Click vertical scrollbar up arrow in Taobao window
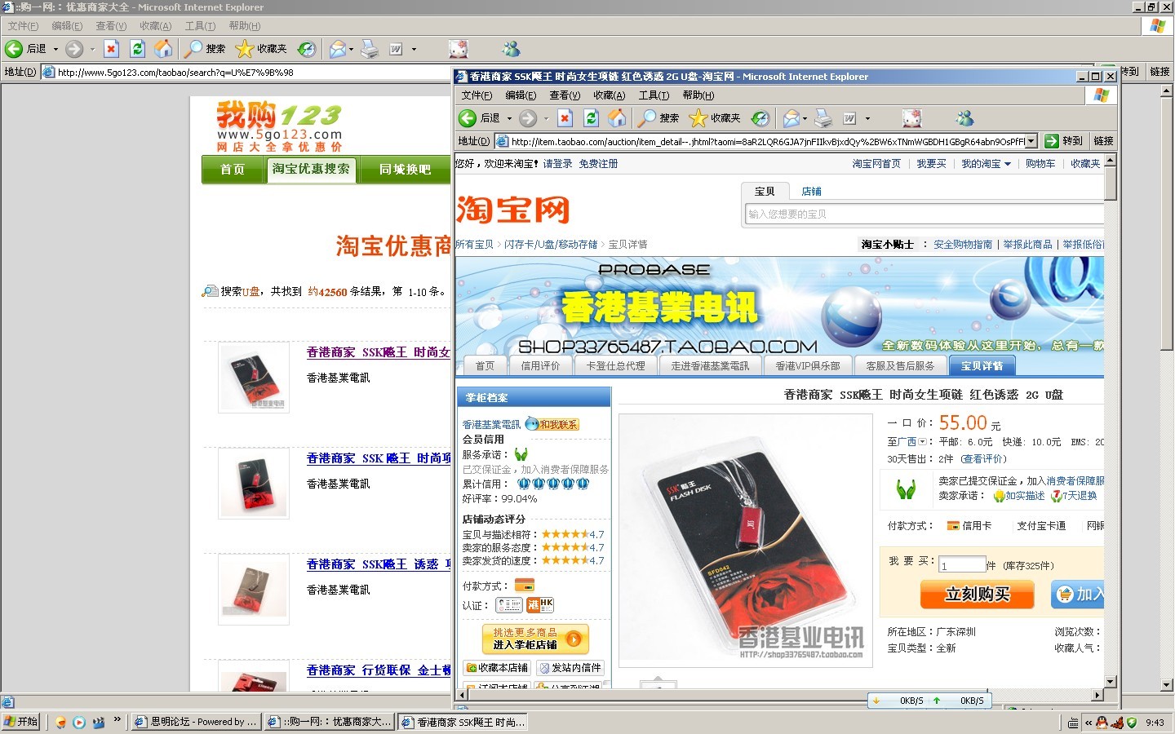1175x734 pixels. pyautogui.click(x=1111, y=161)
